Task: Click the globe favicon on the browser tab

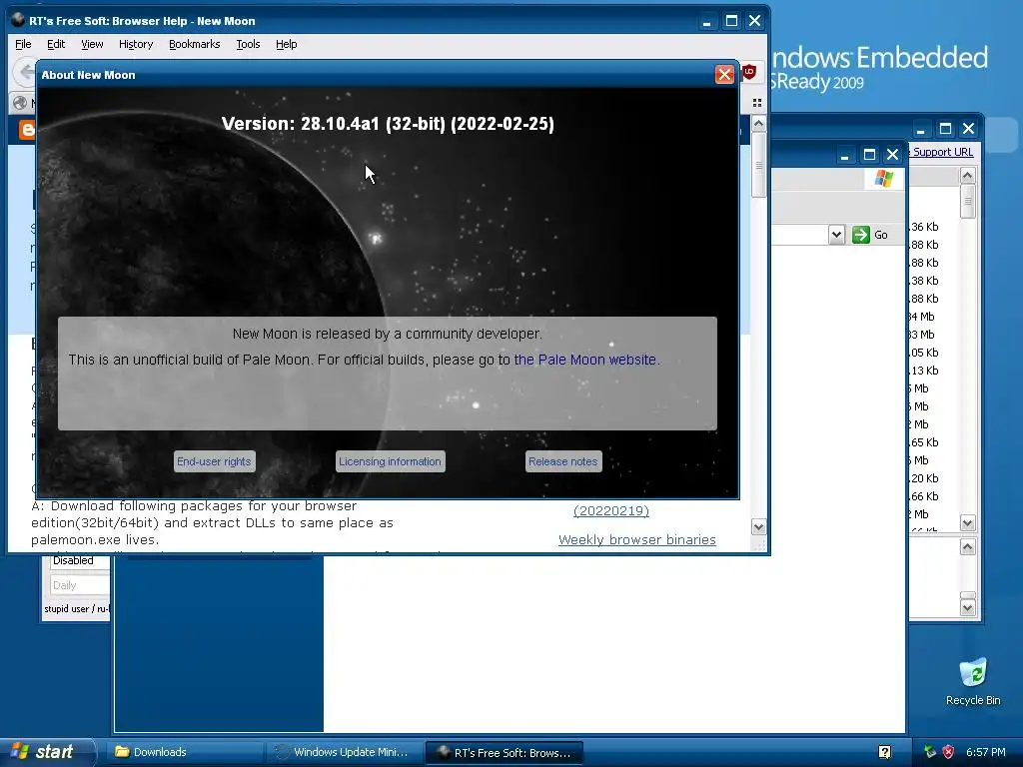Action: [x=20, y=103]
